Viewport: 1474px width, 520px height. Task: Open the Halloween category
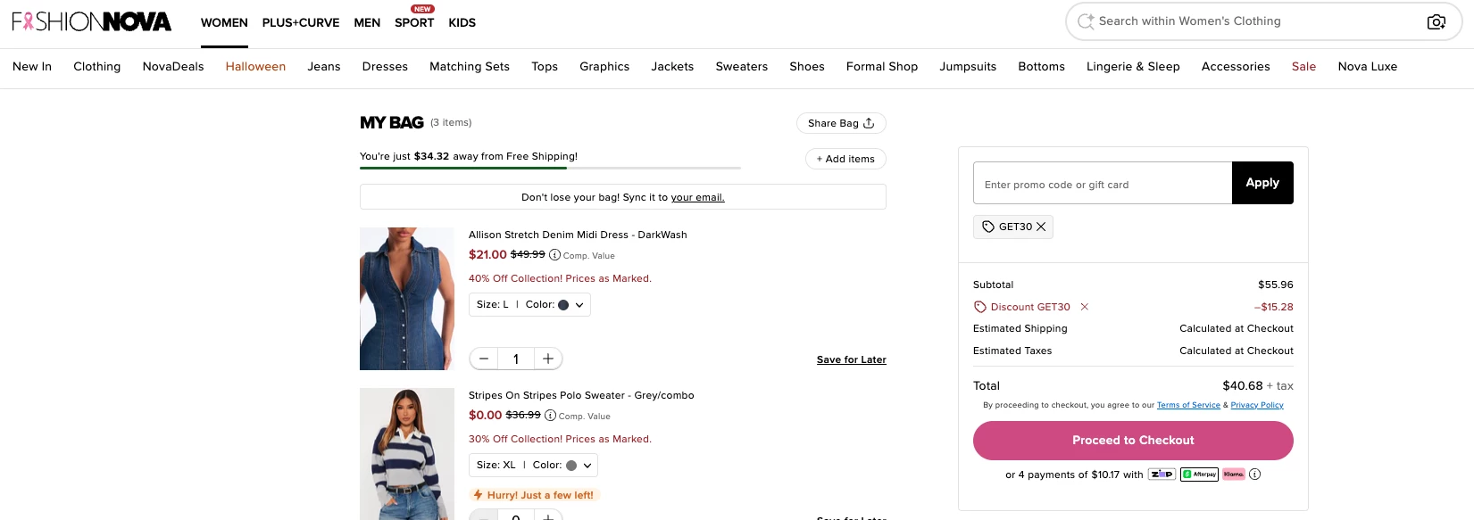click(x=255, y=67)
